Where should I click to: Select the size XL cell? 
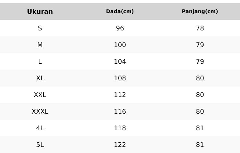[x=40, y=78]
